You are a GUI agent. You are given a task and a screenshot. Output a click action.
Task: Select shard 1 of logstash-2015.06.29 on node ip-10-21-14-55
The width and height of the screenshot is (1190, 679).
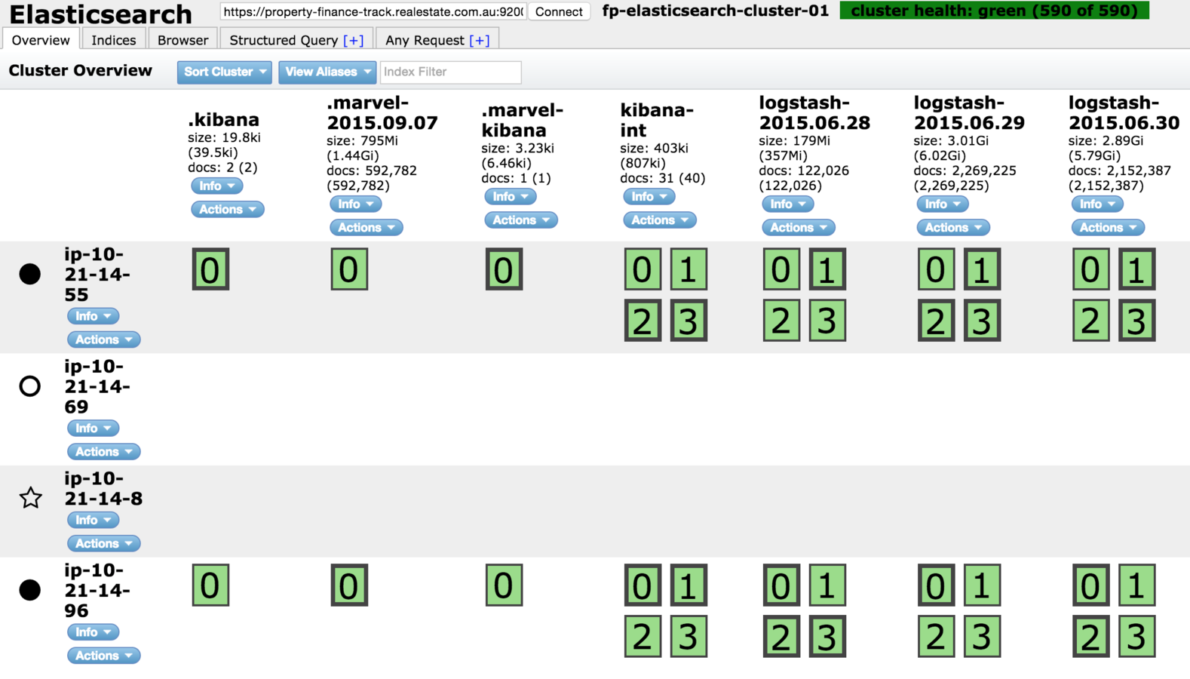[x=982, y=269]
